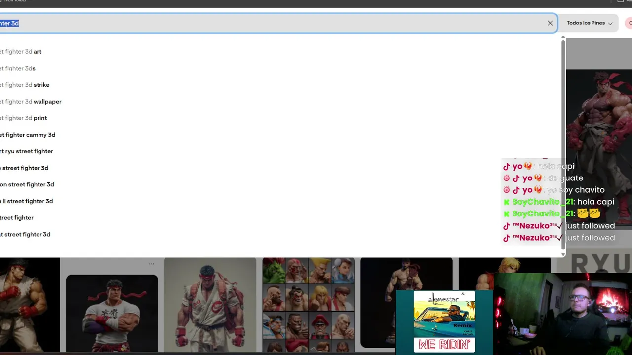This screenshot has height=355, width=632.
Task: Click the SoyChavito_21 'hola capi' chat message
Action: tap(558, 202)
